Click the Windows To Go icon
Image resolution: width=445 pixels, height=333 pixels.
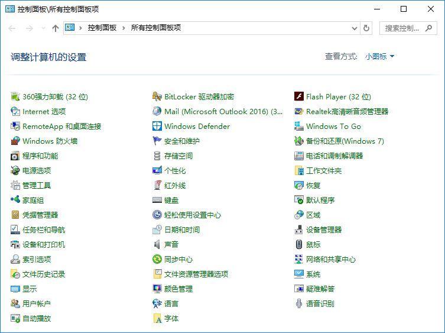pos(299,126)
